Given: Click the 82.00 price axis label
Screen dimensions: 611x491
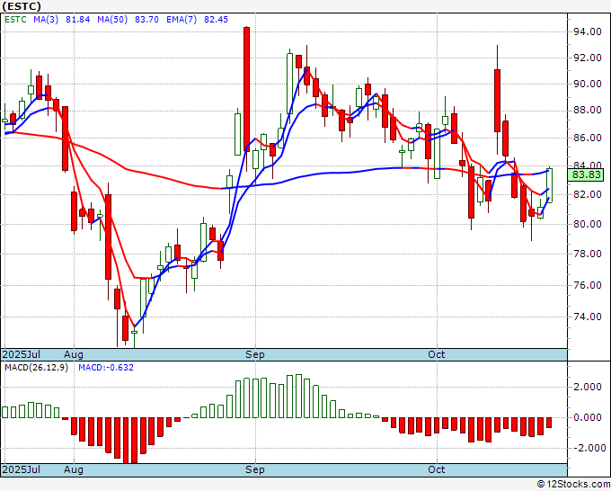Looking at the screenshot, I should 588,194.
